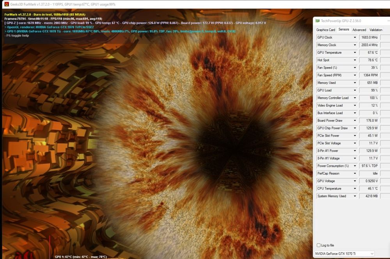Click the Frames and FPS statistics line
This screenshot has width=390, height=259.
pyautogui.click(x=53, y=19)
